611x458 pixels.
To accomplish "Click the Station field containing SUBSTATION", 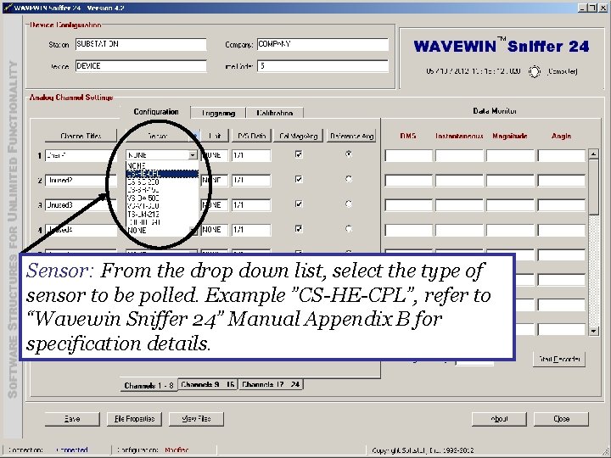I will (141, 44).
